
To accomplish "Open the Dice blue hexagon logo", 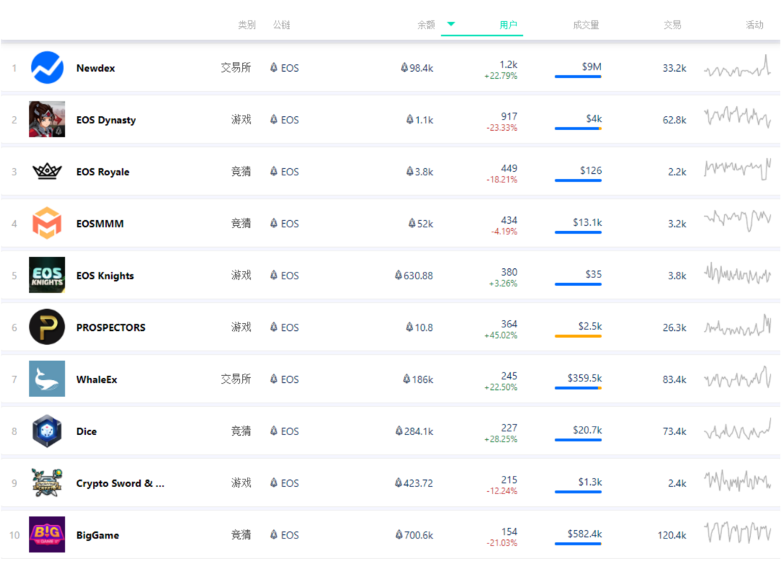I will click(x=47, y=431).
